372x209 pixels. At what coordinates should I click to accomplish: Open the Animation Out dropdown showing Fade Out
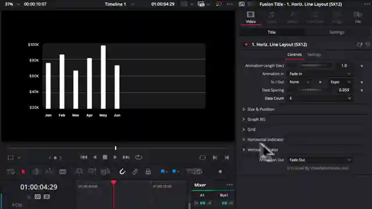(320, 160)
